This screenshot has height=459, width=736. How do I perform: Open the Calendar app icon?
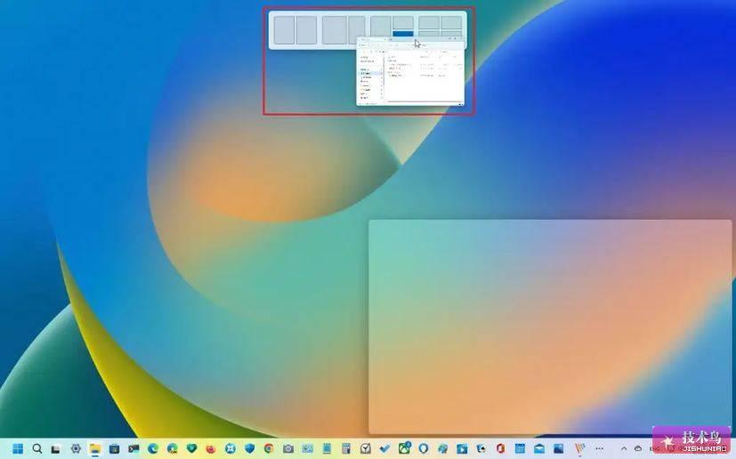coord(520,448)
